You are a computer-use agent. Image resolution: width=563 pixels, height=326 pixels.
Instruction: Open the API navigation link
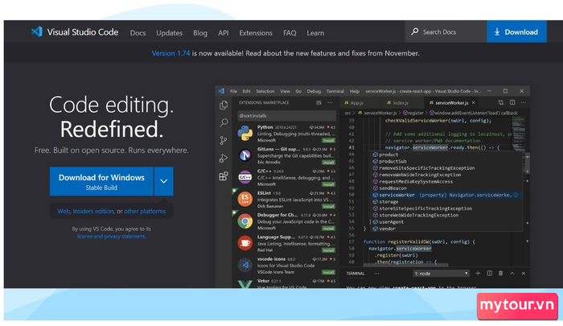223,33
